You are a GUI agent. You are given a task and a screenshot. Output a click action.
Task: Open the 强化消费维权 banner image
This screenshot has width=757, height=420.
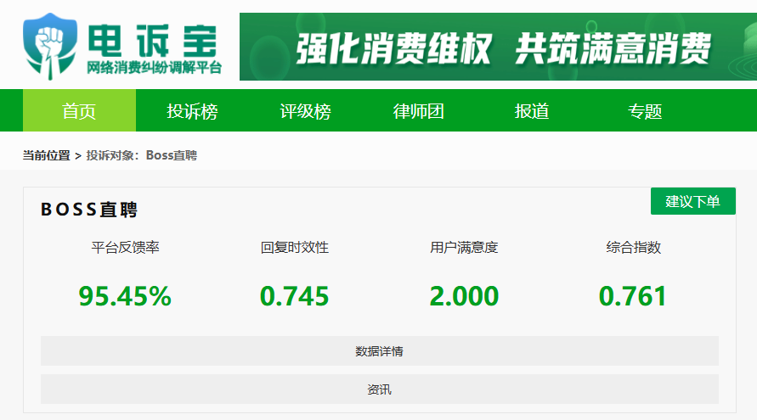click(x=498, y=47)
